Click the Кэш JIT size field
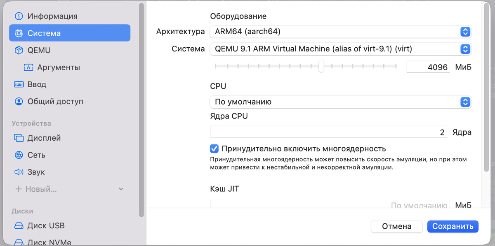This screenshot has width=495, height=246. point(330,204)
